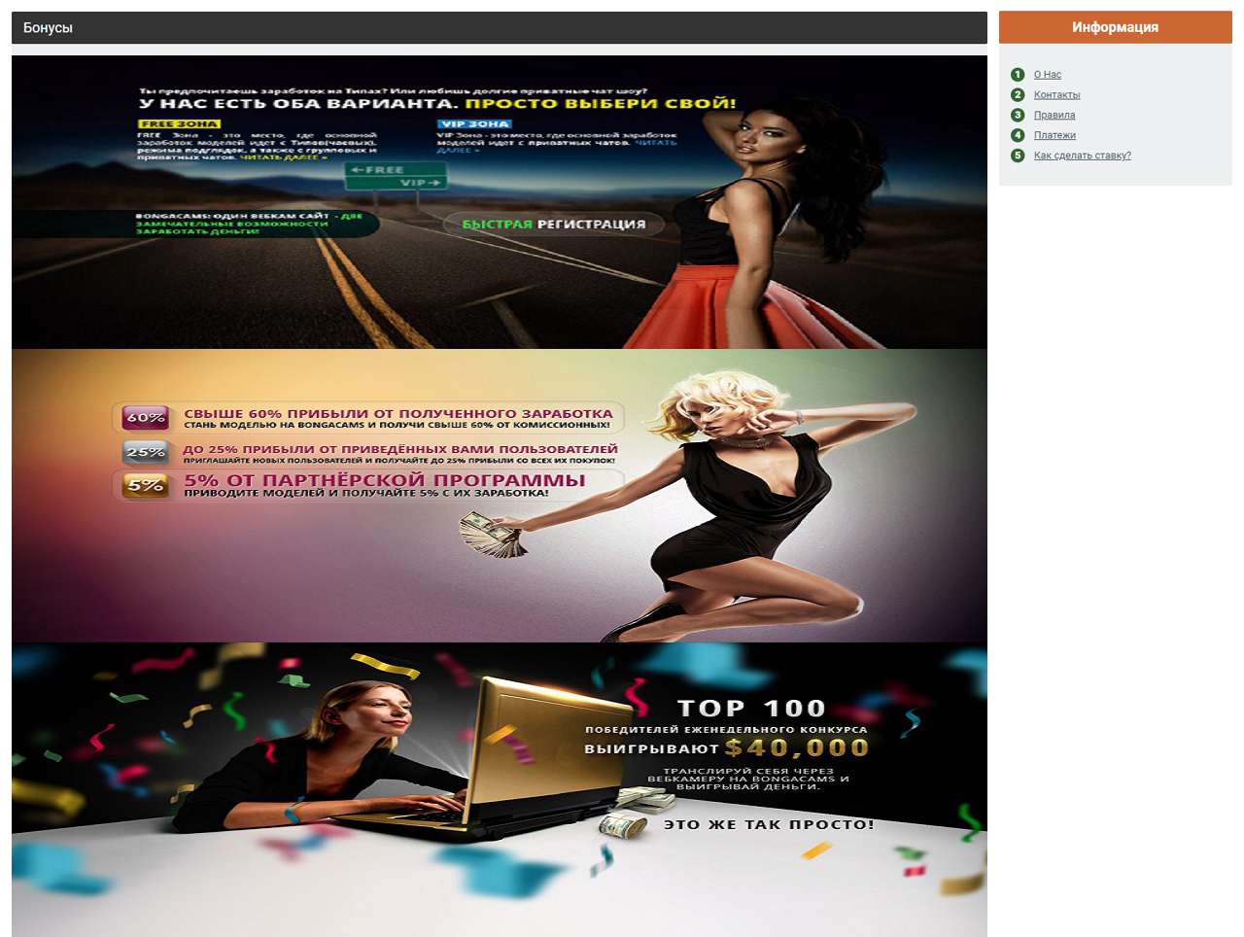Viewport: 1244px width, 937px height.
Task: Click the number 1 bullet beside О Нас
Action: tap(1018, 75)
